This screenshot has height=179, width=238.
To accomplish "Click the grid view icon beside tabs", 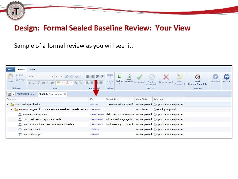I will pos(9,94).
